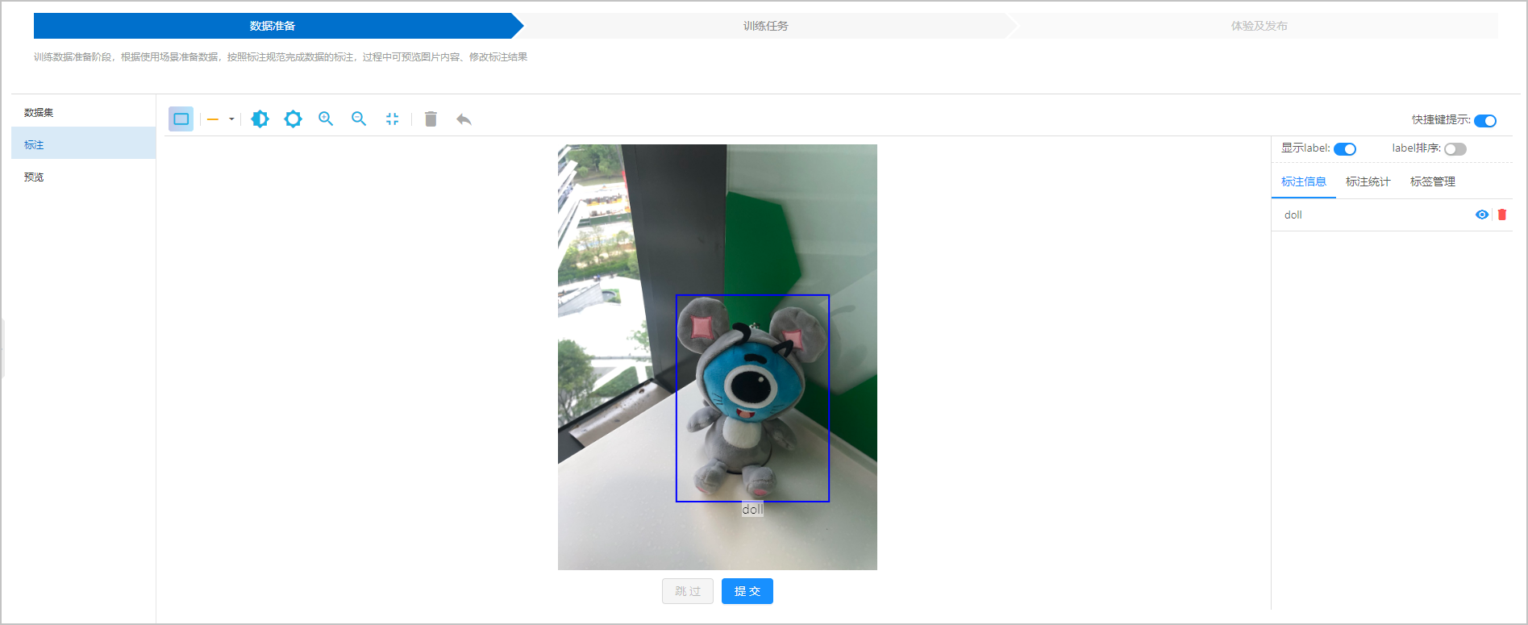The image size is (1528, 625).
Task: Zoom out of the image
Action: 359,119
